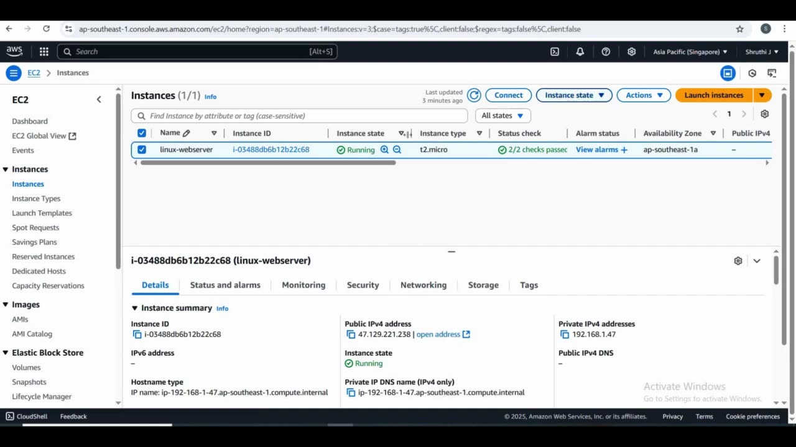The width and height of the screenshot is (796, 447).
Task: Go back in the browser
Action: (9, 29)
